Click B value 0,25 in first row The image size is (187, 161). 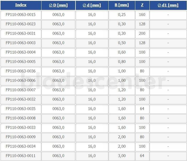tap(122, 15)
